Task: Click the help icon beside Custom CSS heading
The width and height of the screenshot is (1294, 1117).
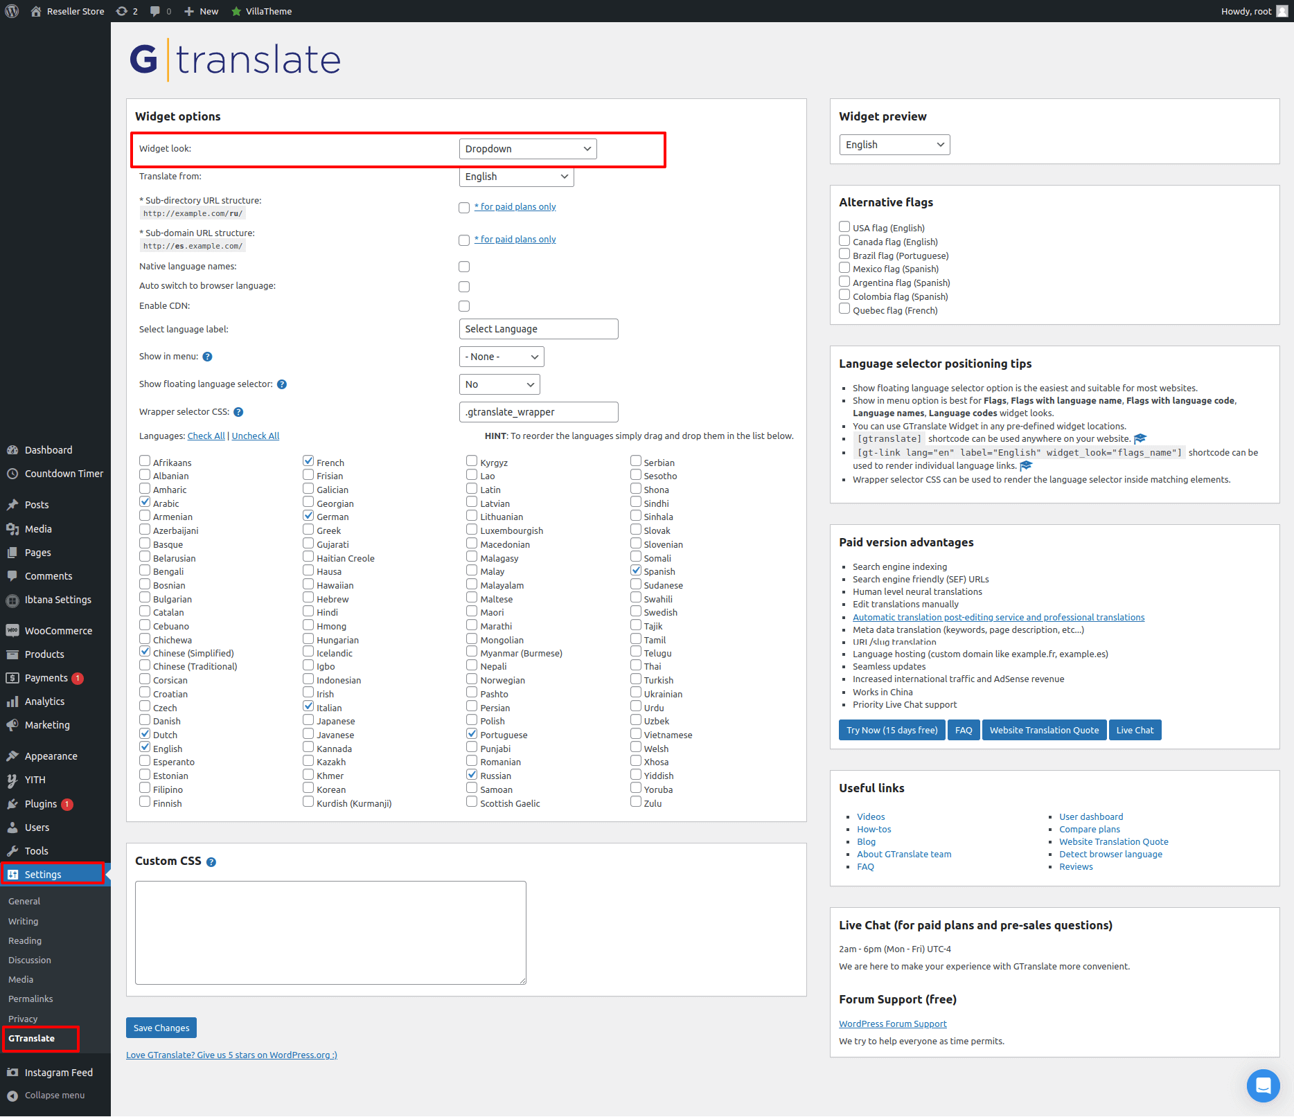Action: tap(211, 862)
